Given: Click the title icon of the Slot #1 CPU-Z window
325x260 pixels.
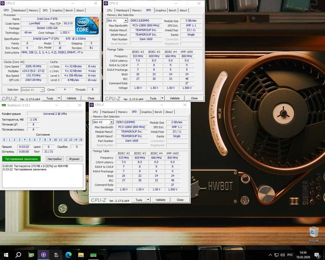Looking at the screenshot, I should pyautogui.click(x=106, y=3).
